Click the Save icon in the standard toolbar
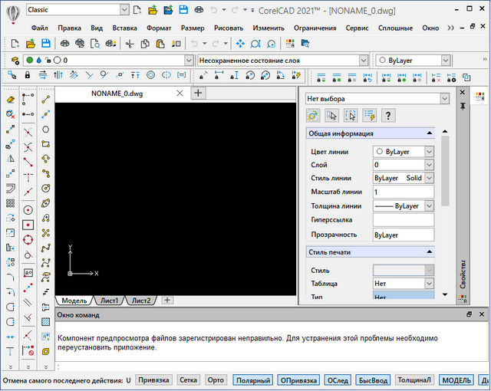 click(46, 43)
